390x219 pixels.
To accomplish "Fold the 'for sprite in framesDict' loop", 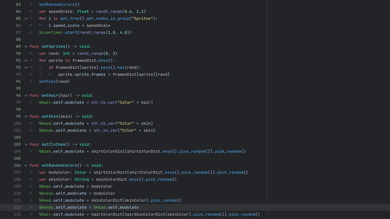I will 26,61.
